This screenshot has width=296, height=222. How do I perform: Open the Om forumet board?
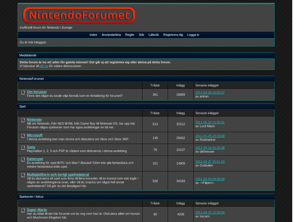37,92
